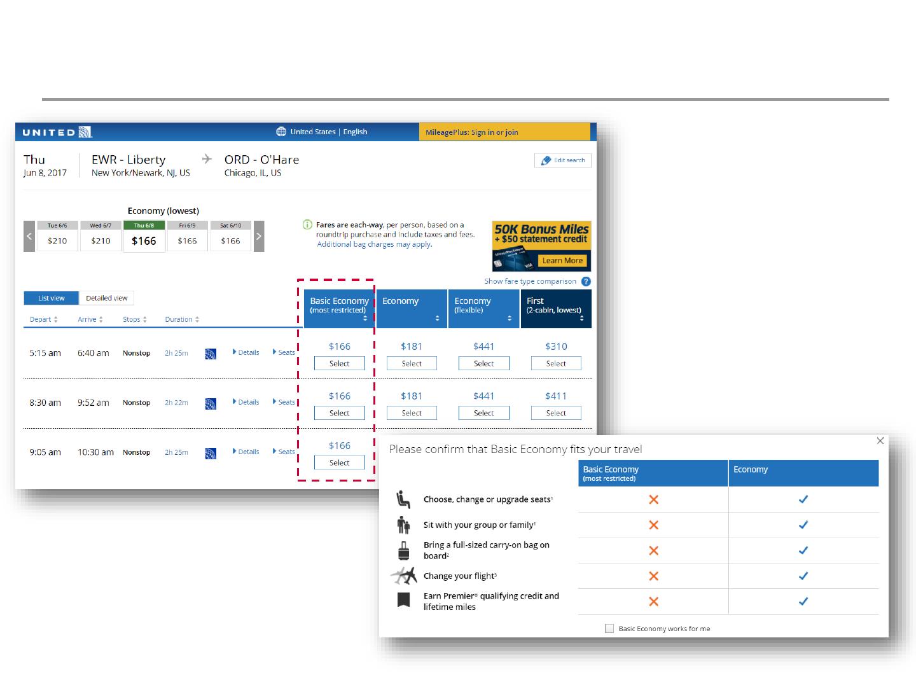Sort flights by Arrive time

click(90, 319)
